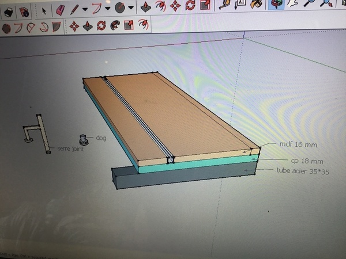The height and width of the screenshot is (259, 346).
Task: Choose the Tape Measure tool
Action: tap(224, 6)
